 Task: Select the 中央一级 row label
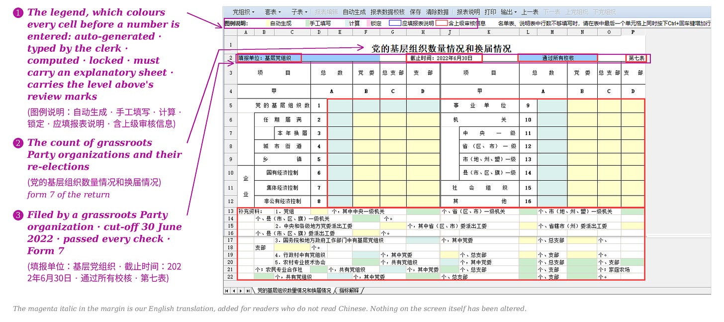[x=489, y=133]
